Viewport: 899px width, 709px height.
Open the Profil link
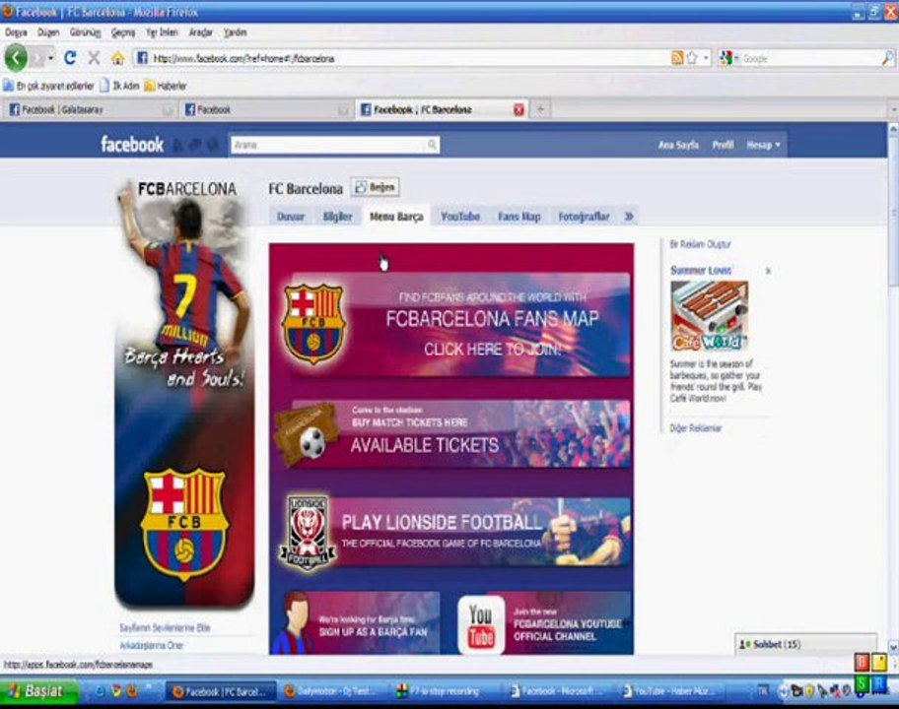click(x=723, y=145)
